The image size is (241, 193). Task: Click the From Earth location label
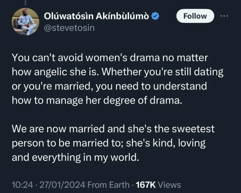tap(109, 184)
